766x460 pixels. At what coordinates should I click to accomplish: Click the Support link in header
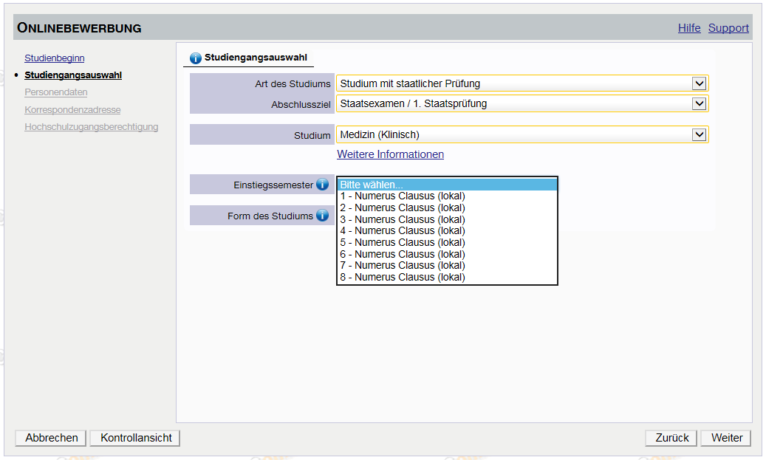point(728,28)
